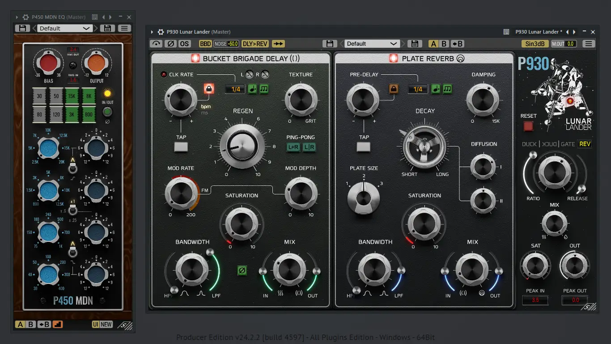Select the B state in the Lunar Lander toolbar
The height and width of the screenshot is (344, 611).
pos(444,44)
